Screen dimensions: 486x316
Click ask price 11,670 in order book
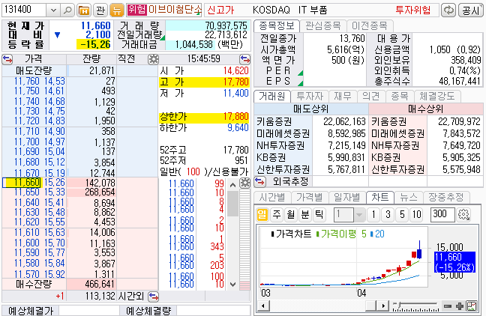27,173
